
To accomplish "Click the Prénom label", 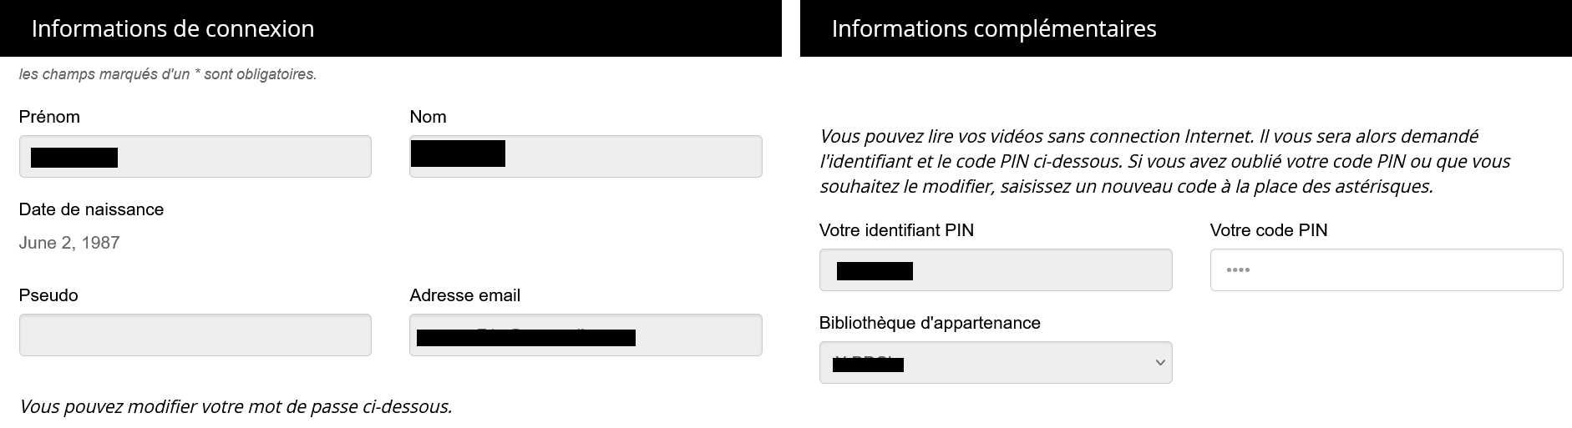I will pyautogui.click(x=49, y=117).
